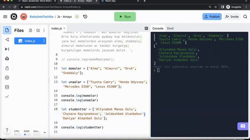Viewport: 250px width, 140px height.
Task: Expand the resource usage chevron
Action: click(45, 132)
